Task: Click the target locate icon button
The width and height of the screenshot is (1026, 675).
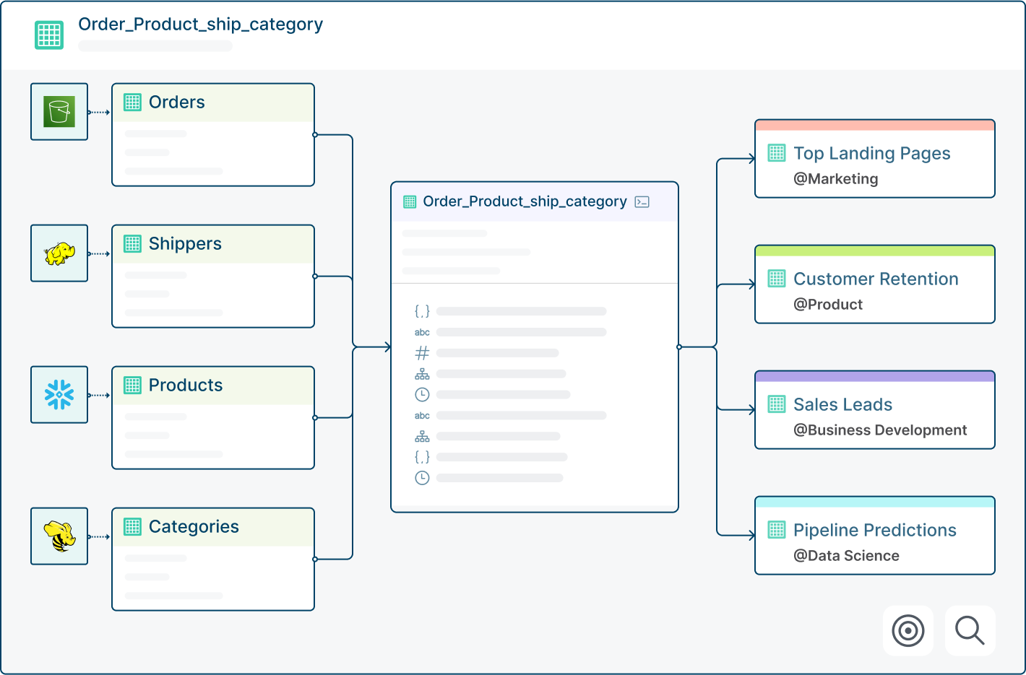Action: coord(908,631)
